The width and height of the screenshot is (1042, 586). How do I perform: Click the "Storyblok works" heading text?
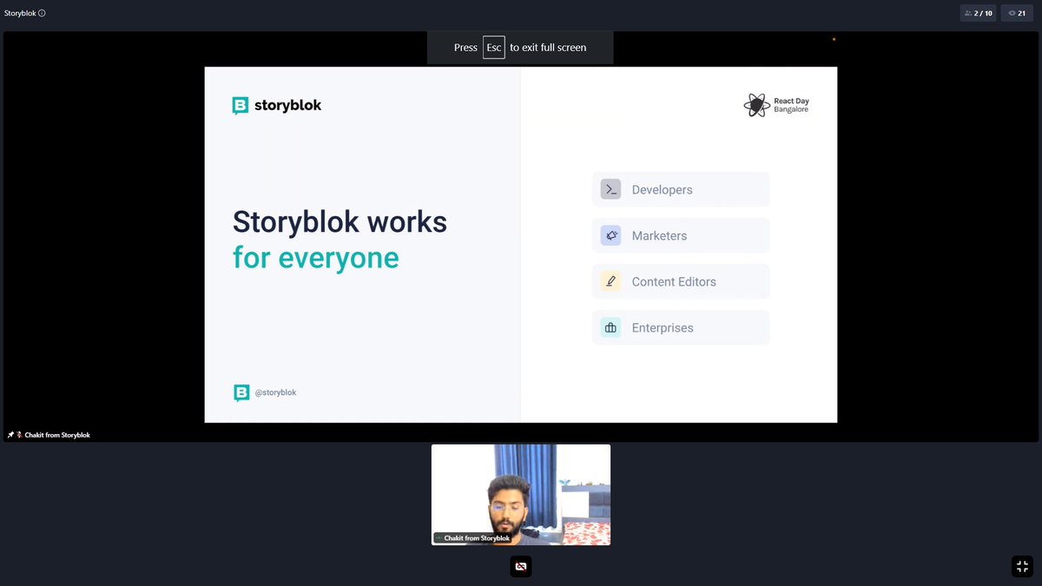[340, 222]
